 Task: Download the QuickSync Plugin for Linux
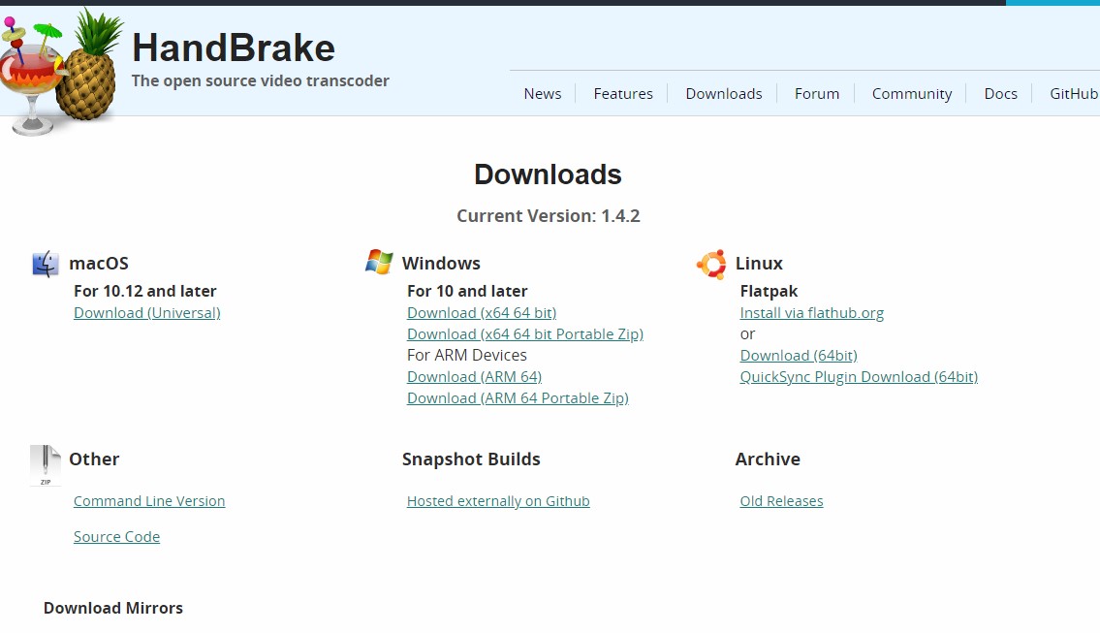[859, 376]
